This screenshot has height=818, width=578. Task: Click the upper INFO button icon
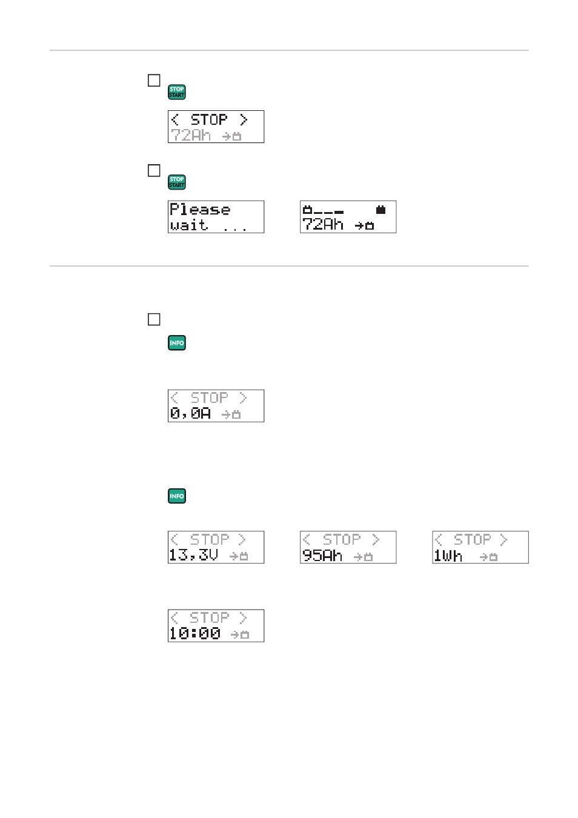(x=177, y=343)
